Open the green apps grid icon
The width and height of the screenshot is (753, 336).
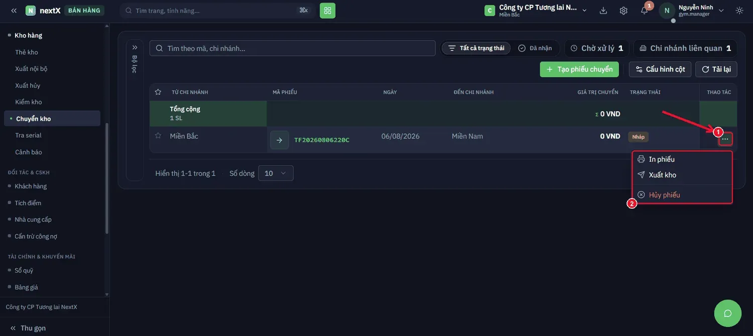coord(328,11)
